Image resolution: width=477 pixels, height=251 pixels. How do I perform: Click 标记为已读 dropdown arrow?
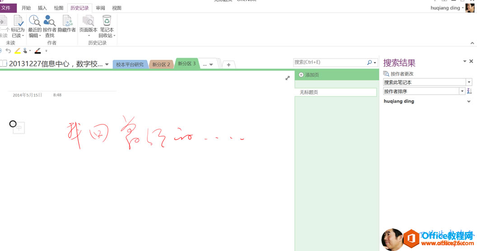(x=23, y=36)
